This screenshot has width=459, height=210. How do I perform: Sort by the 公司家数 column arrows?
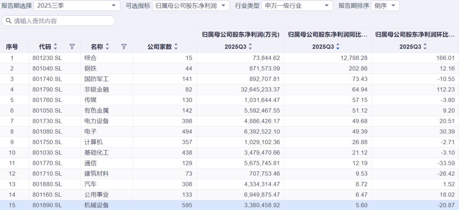[x=176, y=47]
